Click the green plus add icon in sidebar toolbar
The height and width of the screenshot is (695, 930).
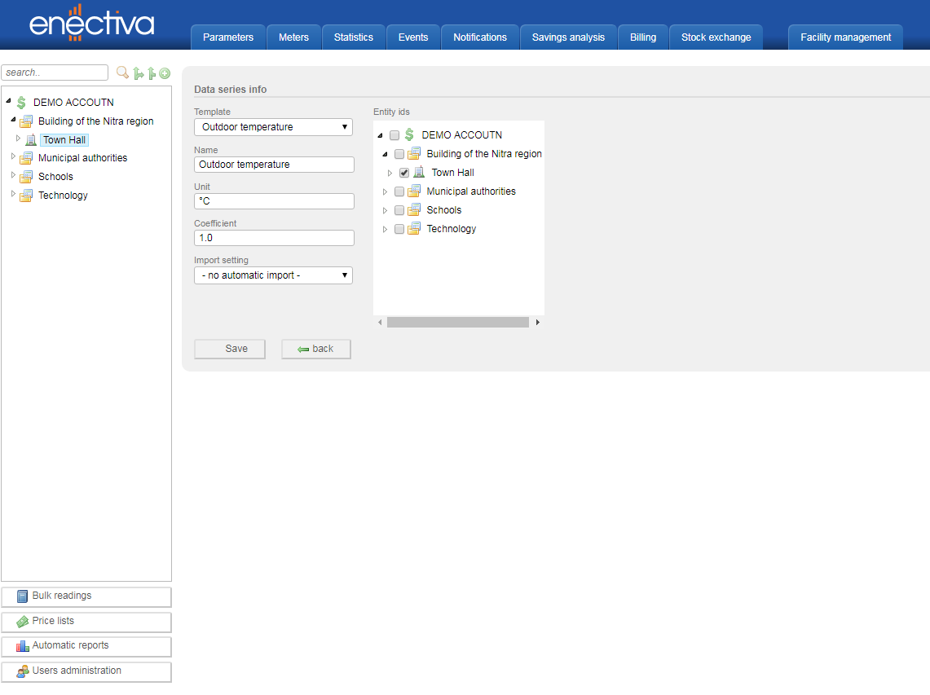165,73
